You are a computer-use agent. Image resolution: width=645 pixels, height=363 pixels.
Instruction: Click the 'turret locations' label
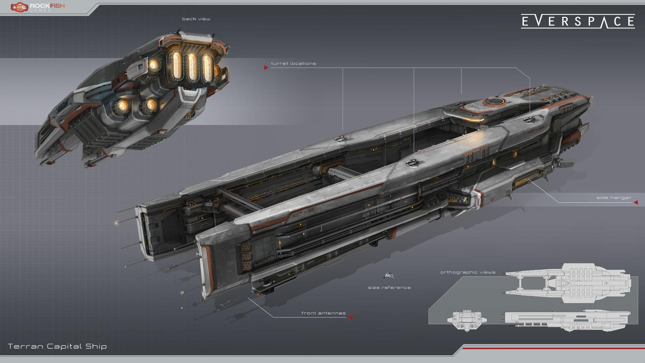point(293,63)
